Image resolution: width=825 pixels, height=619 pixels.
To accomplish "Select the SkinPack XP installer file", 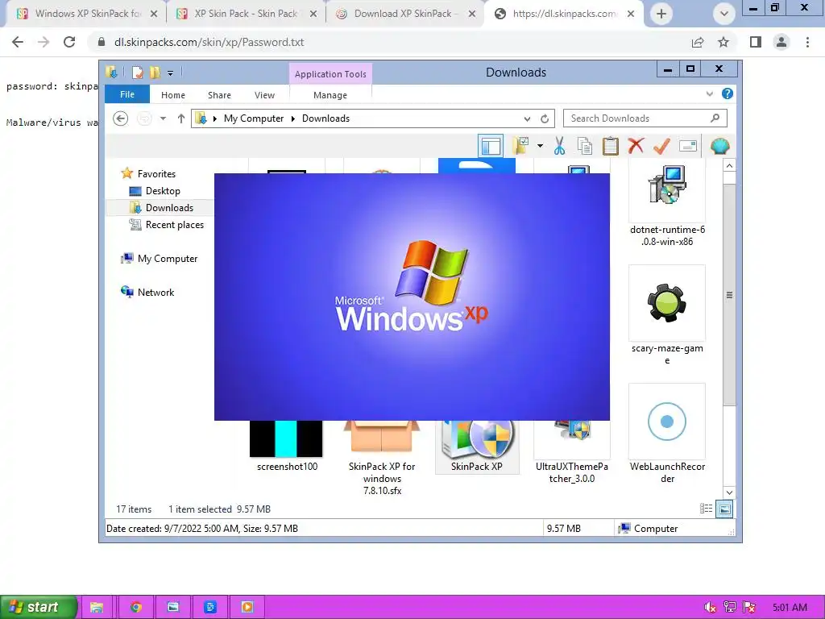I will pyautogui.click(x=477, y=447).
